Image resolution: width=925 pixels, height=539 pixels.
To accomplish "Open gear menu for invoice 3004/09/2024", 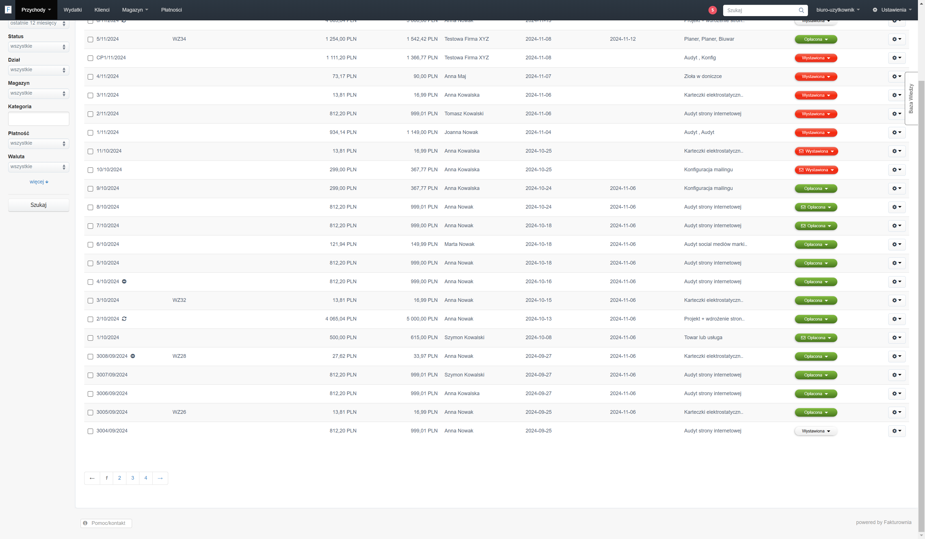I will (x=897, y=431).
